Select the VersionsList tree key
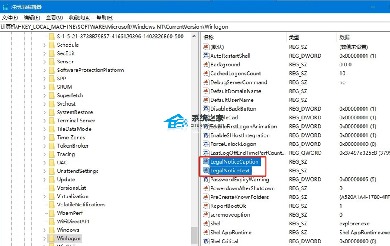The width and height of the screenshot is (390, 246). (71, 188)
